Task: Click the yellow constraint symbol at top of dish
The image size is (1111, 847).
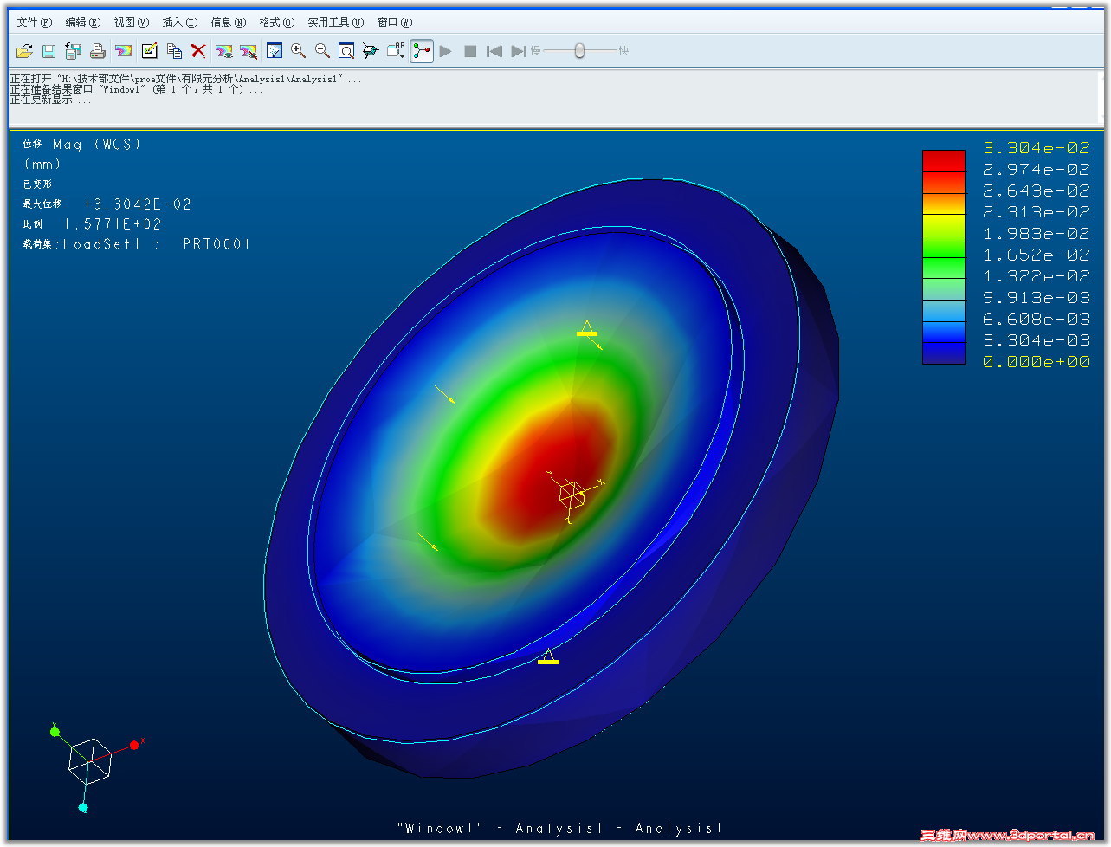Action: pyautogui.click(x=587, y=328)
